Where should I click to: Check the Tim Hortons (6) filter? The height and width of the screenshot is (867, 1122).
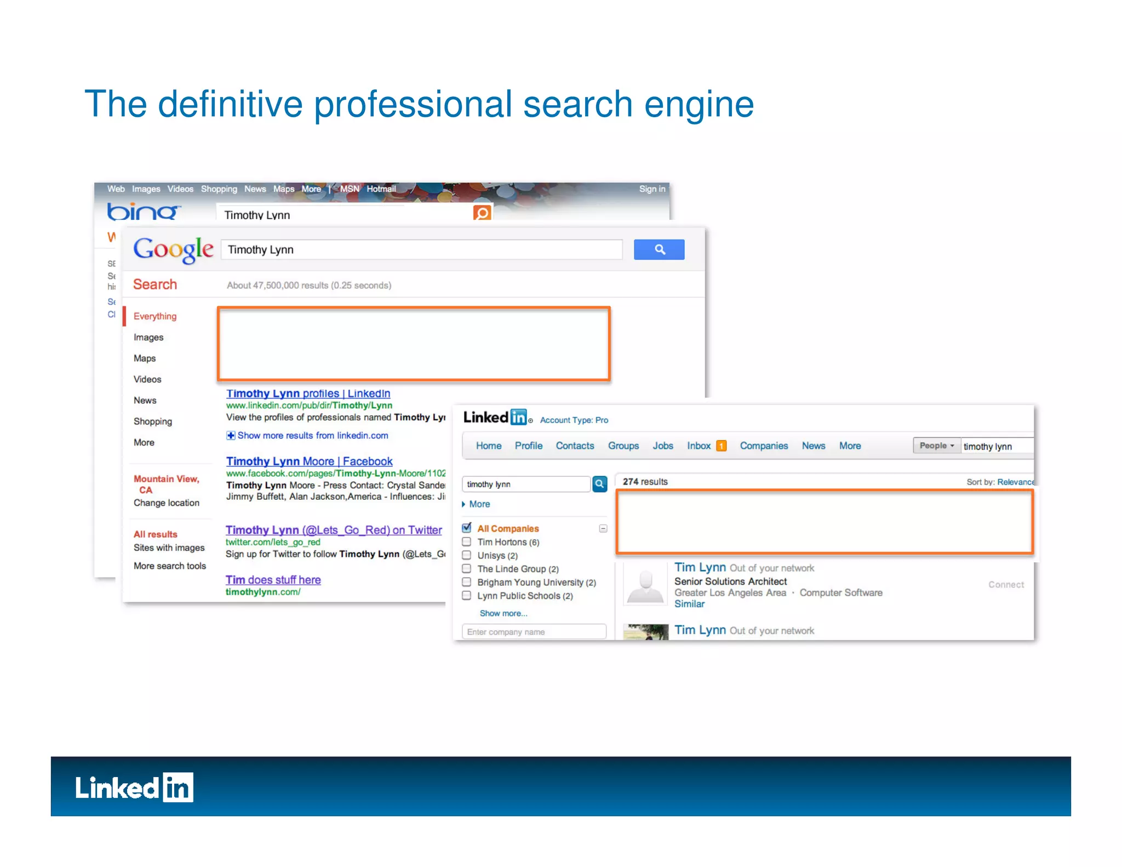click(467, 542)
